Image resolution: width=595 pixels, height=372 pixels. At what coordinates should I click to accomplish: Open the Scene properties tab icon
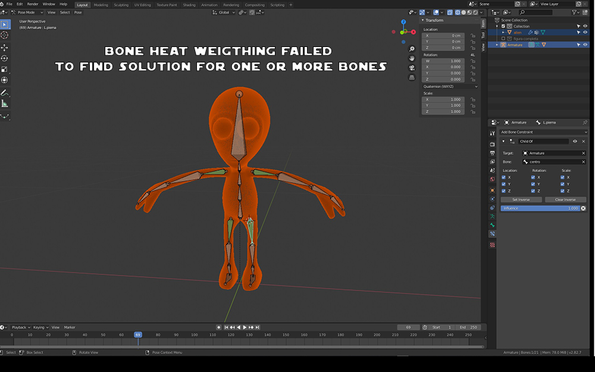click(492, 170)
